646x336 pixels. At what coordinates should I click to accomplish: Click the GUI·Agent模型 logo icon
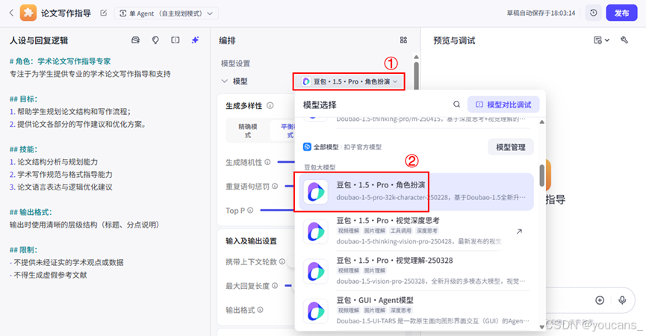tap(316, 311)
